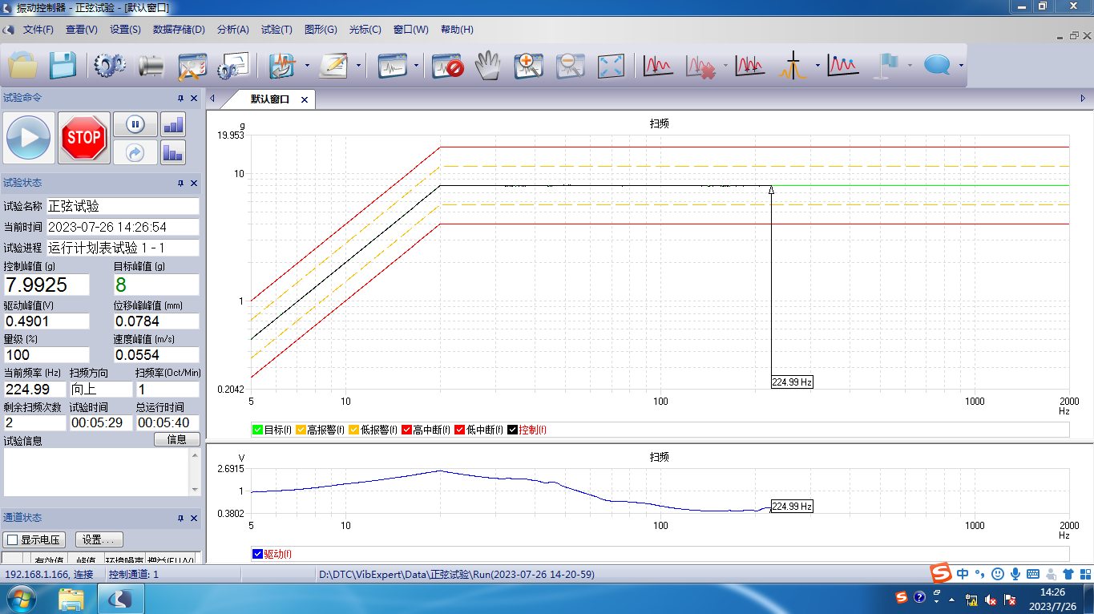
Task: Open the 帮助(H) menu
Action: 457,30
